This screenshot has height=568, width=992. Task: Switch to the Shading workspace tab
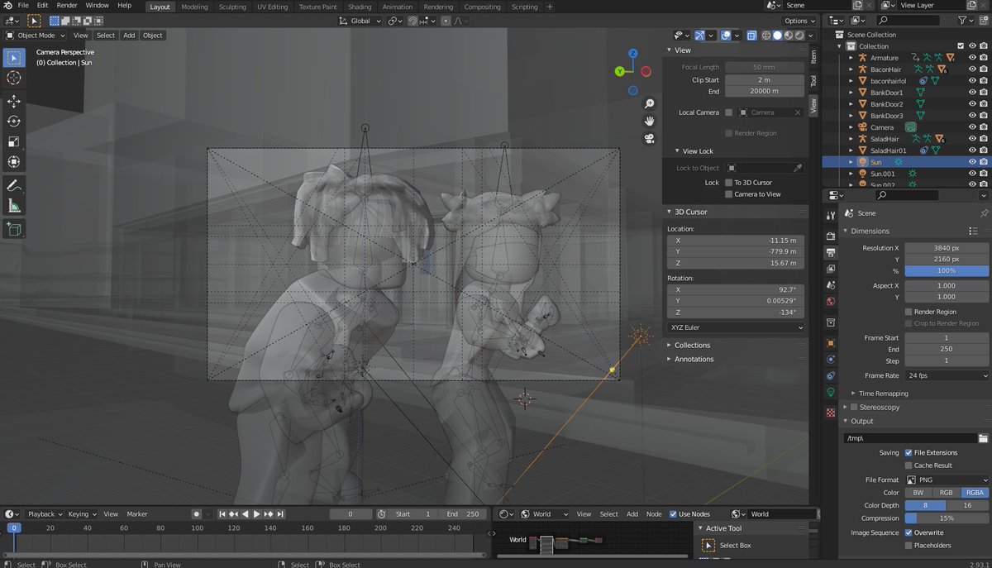coord(360,7)
